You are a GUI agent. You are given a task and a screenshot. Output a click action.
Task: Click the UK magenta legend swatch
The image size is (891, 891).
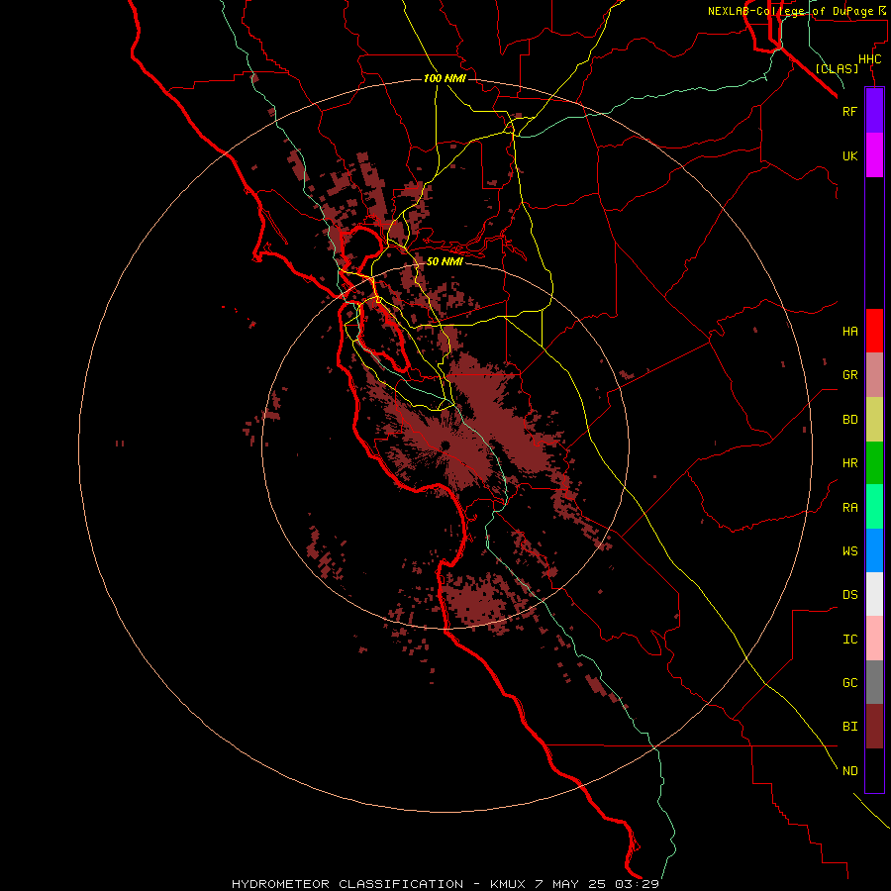(874, 155)
